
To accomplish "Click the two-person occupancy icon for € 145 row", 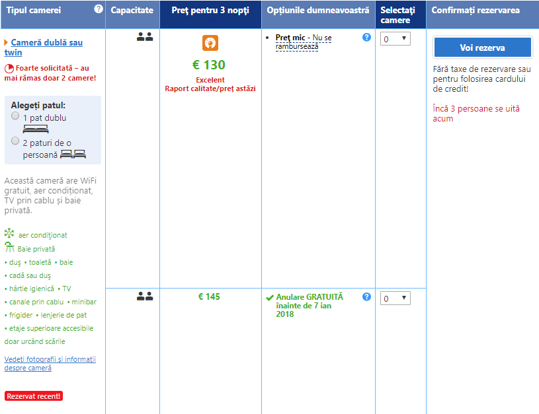I will 145,297.
